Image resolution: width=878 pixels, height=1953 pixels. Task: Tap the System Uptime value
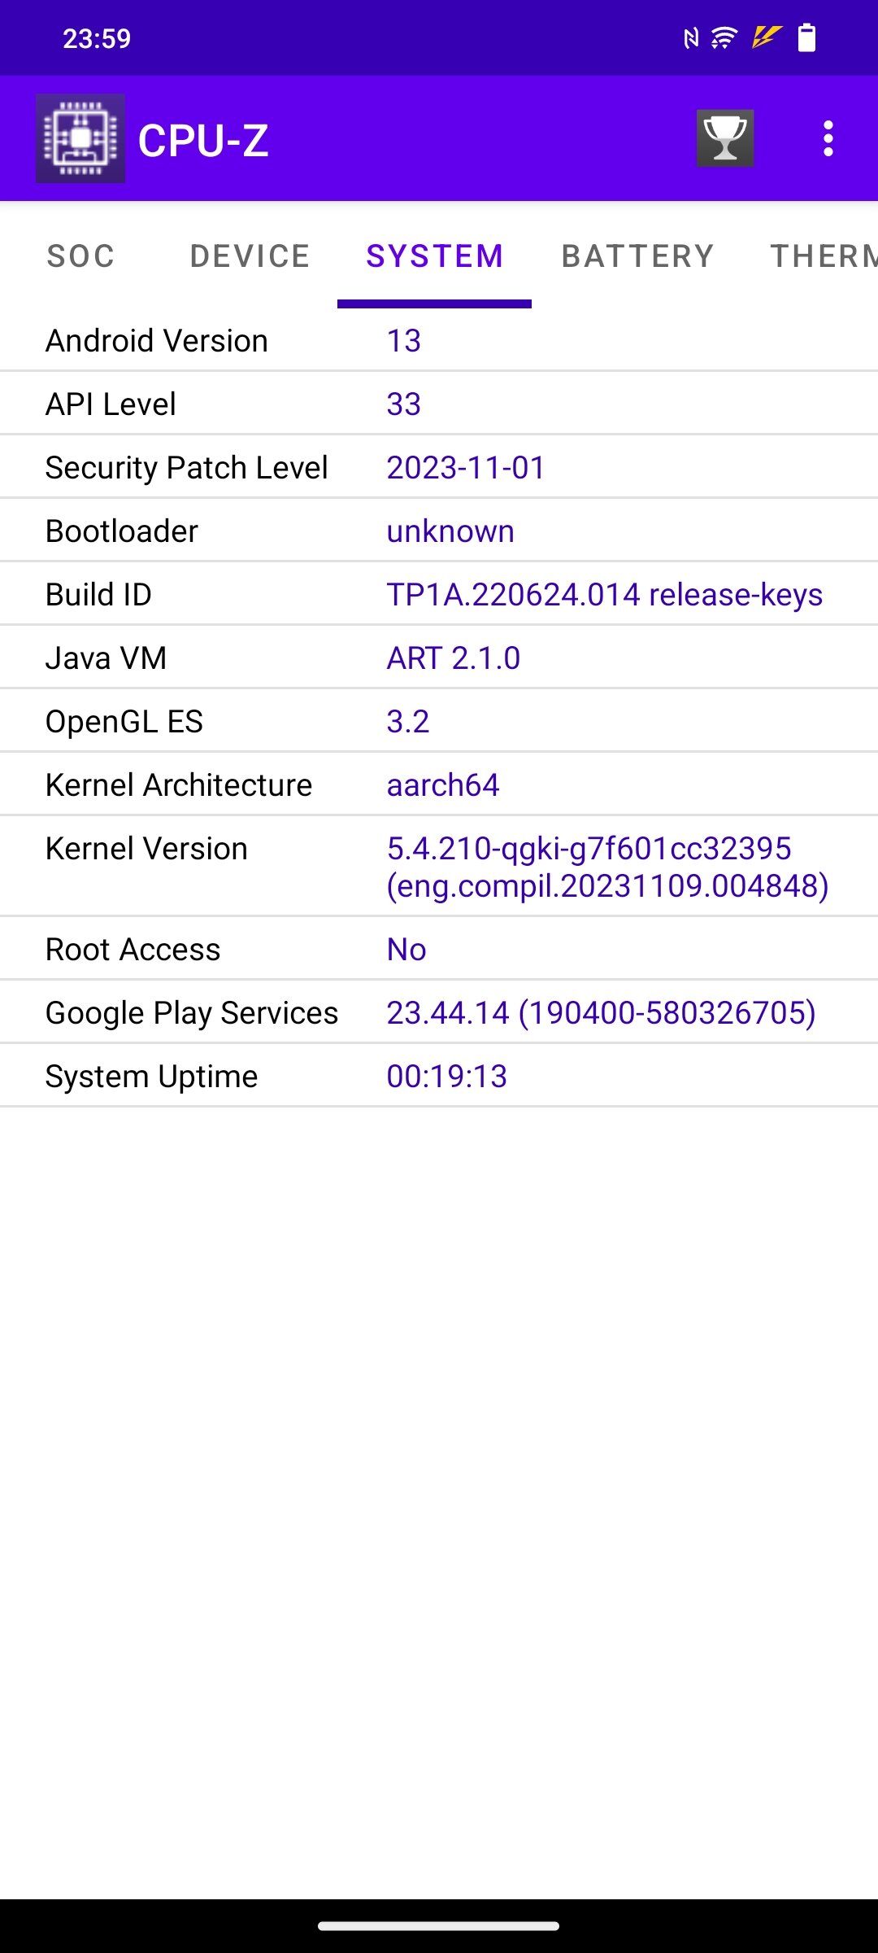(x=446, y=1077)
